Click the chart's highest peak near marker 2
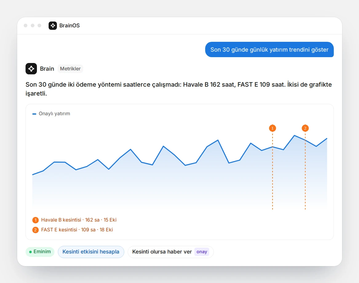 coord(294,136)
